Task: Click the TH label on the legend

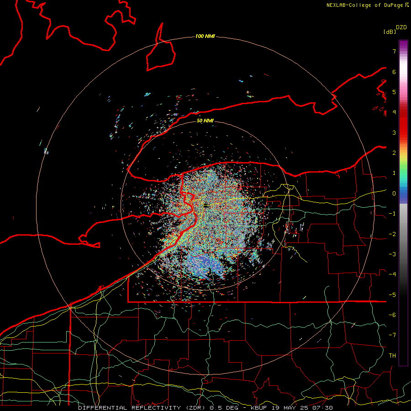Action: pos(392,356)
